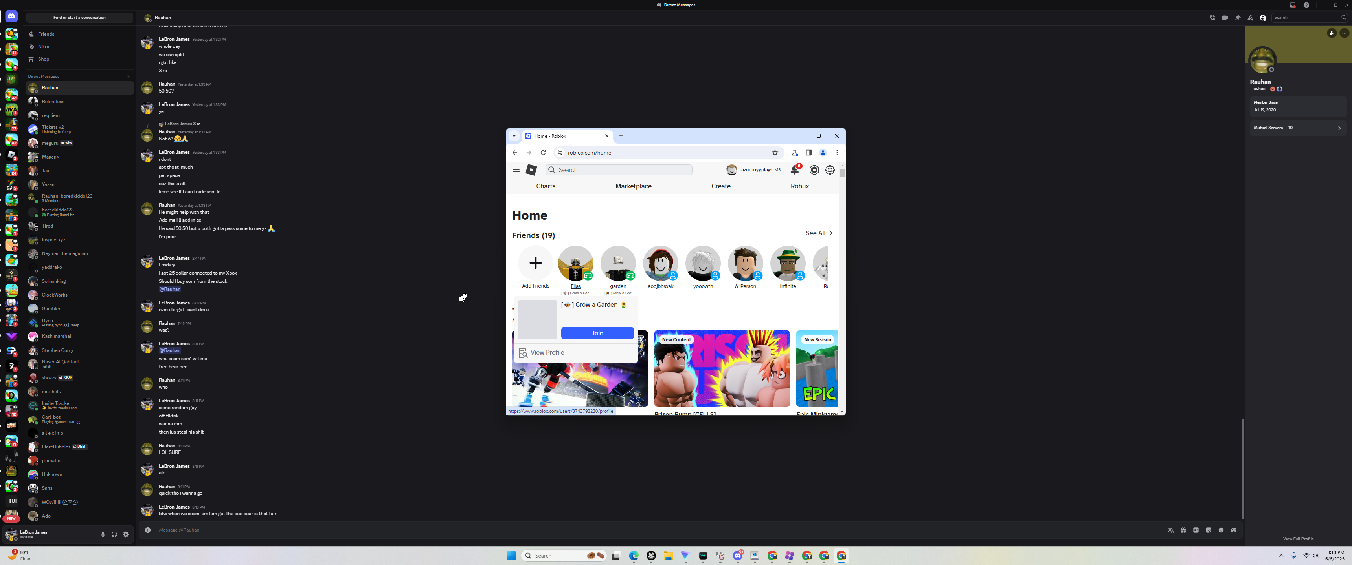The width and height of the screenshot is (1352, 565).
Task: Open a new Chrome tab
Action: tap(621, 136)
